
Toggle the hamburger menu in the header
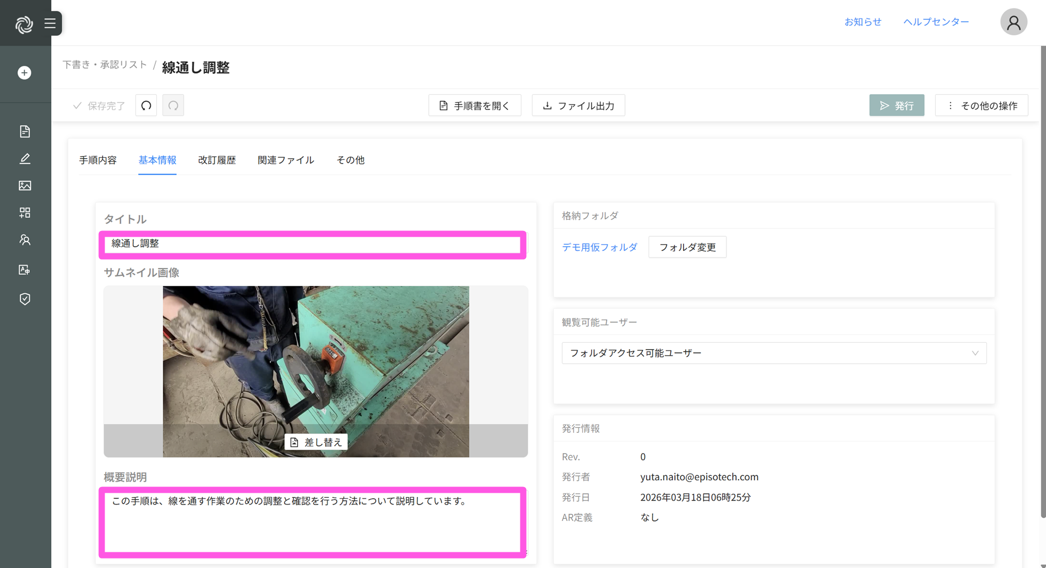50,23
